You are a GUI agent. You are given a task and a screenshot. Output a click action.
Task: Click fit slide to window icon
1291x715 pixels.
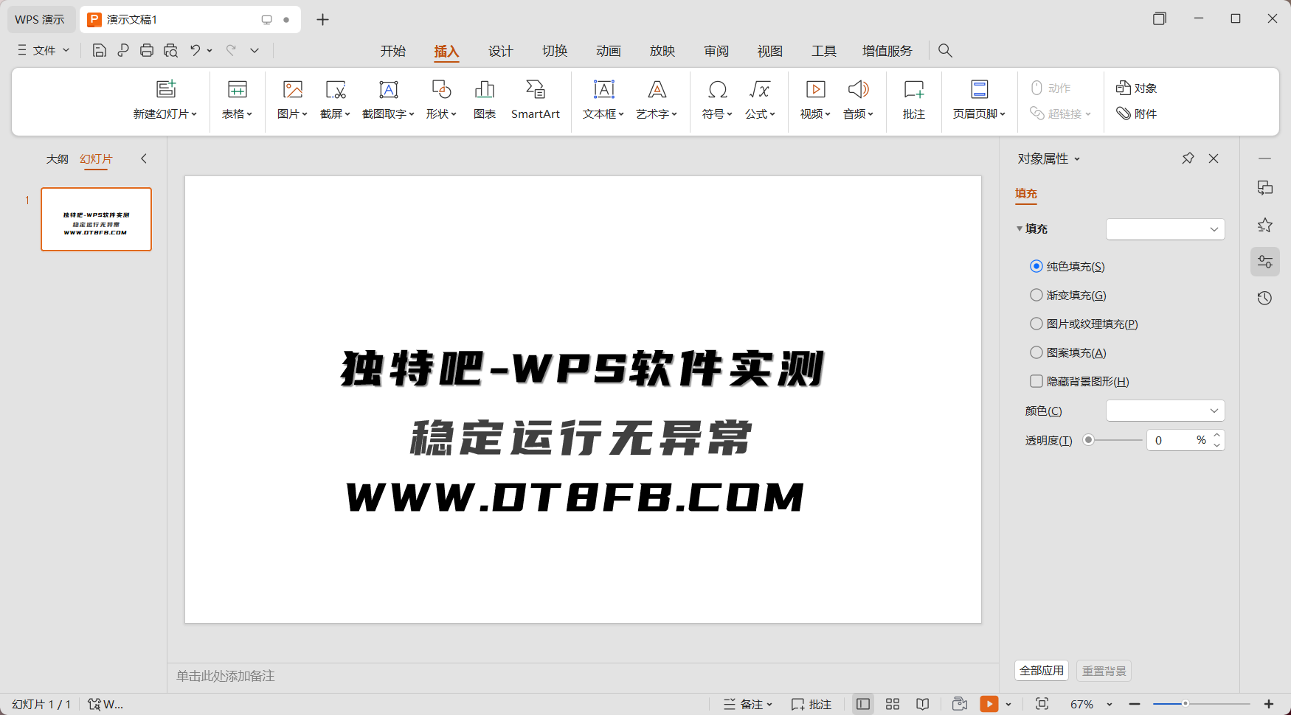click(1042, 704)
